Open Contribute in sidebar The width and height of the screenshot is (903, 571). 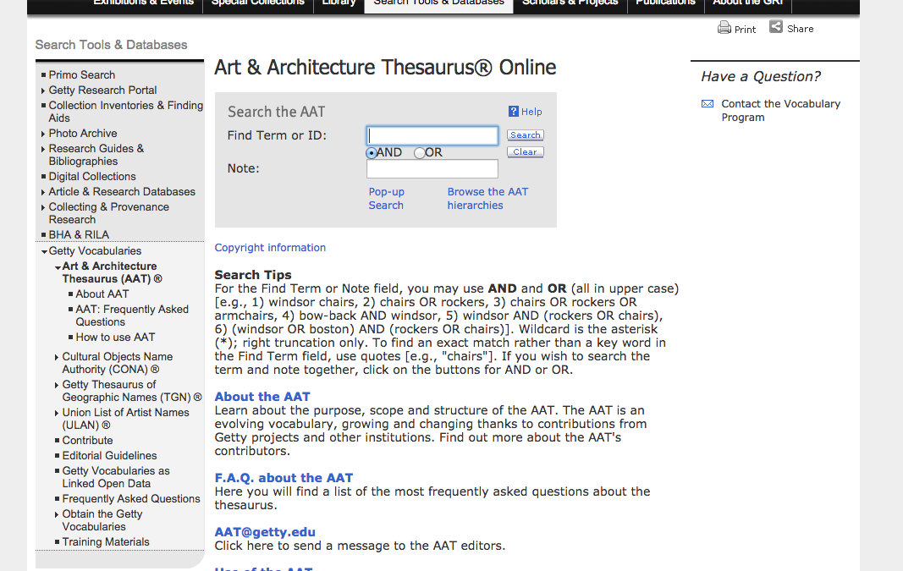point(87,441)
